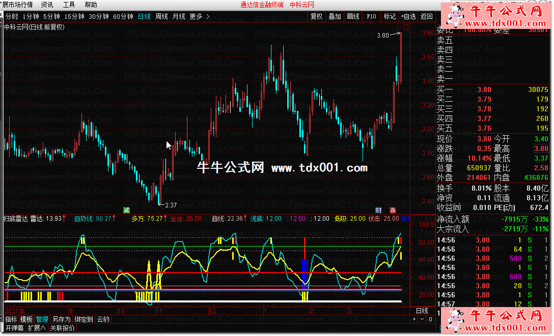Toggle the 叠加 overlay option
Screen dimensions: 554x336
click(335, 16)
